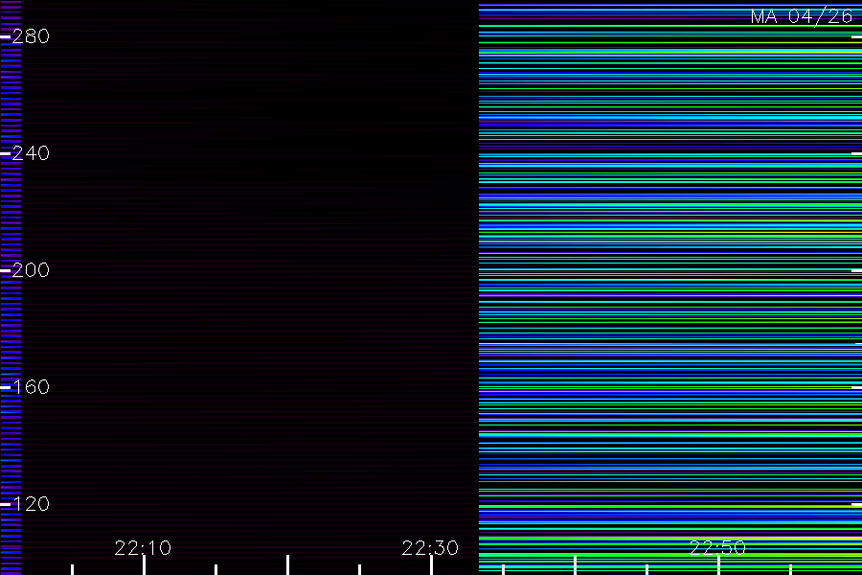Click the 240 axis label
Screen dimensions: 862x575
click(x=31, y=153)
